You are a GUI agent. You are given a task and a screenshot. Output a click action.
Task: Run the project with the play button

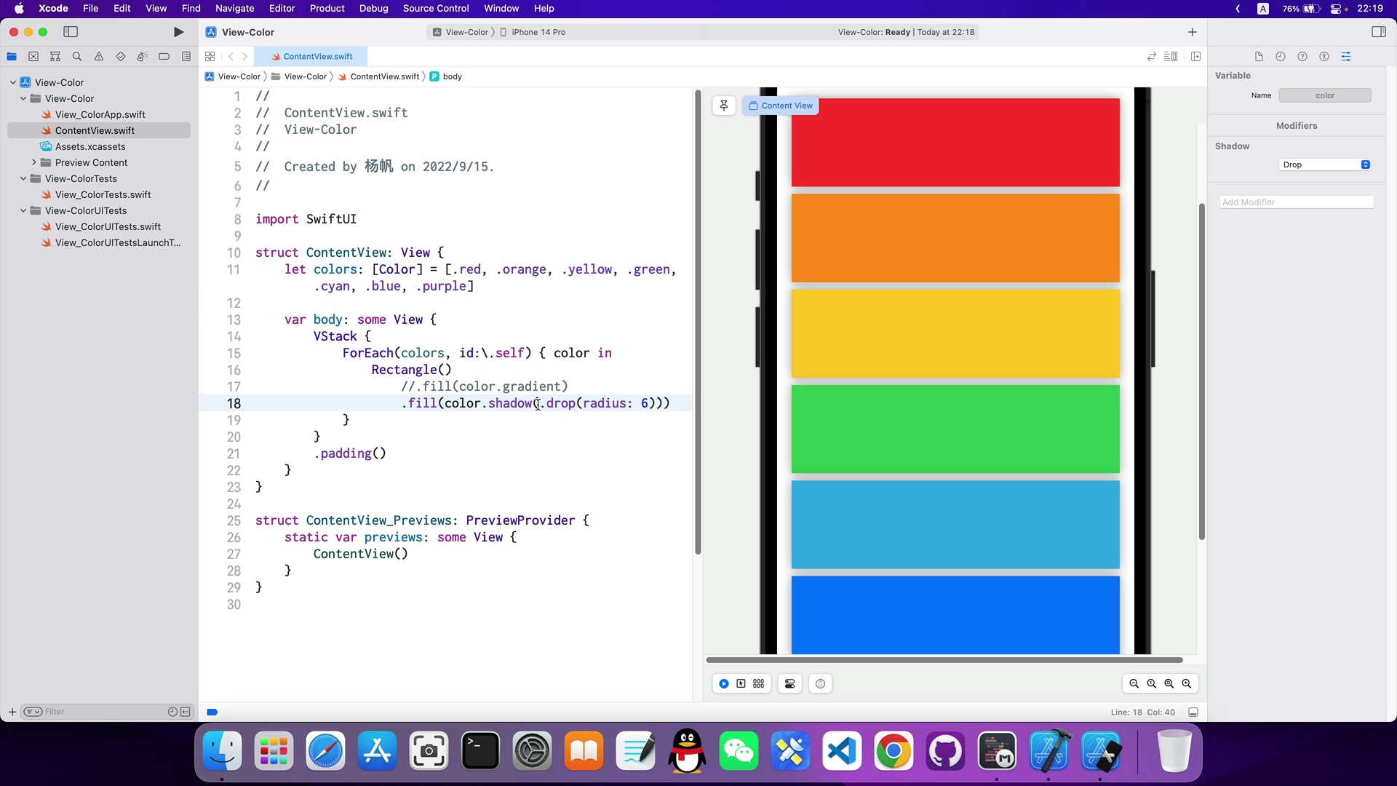[178, 32]
